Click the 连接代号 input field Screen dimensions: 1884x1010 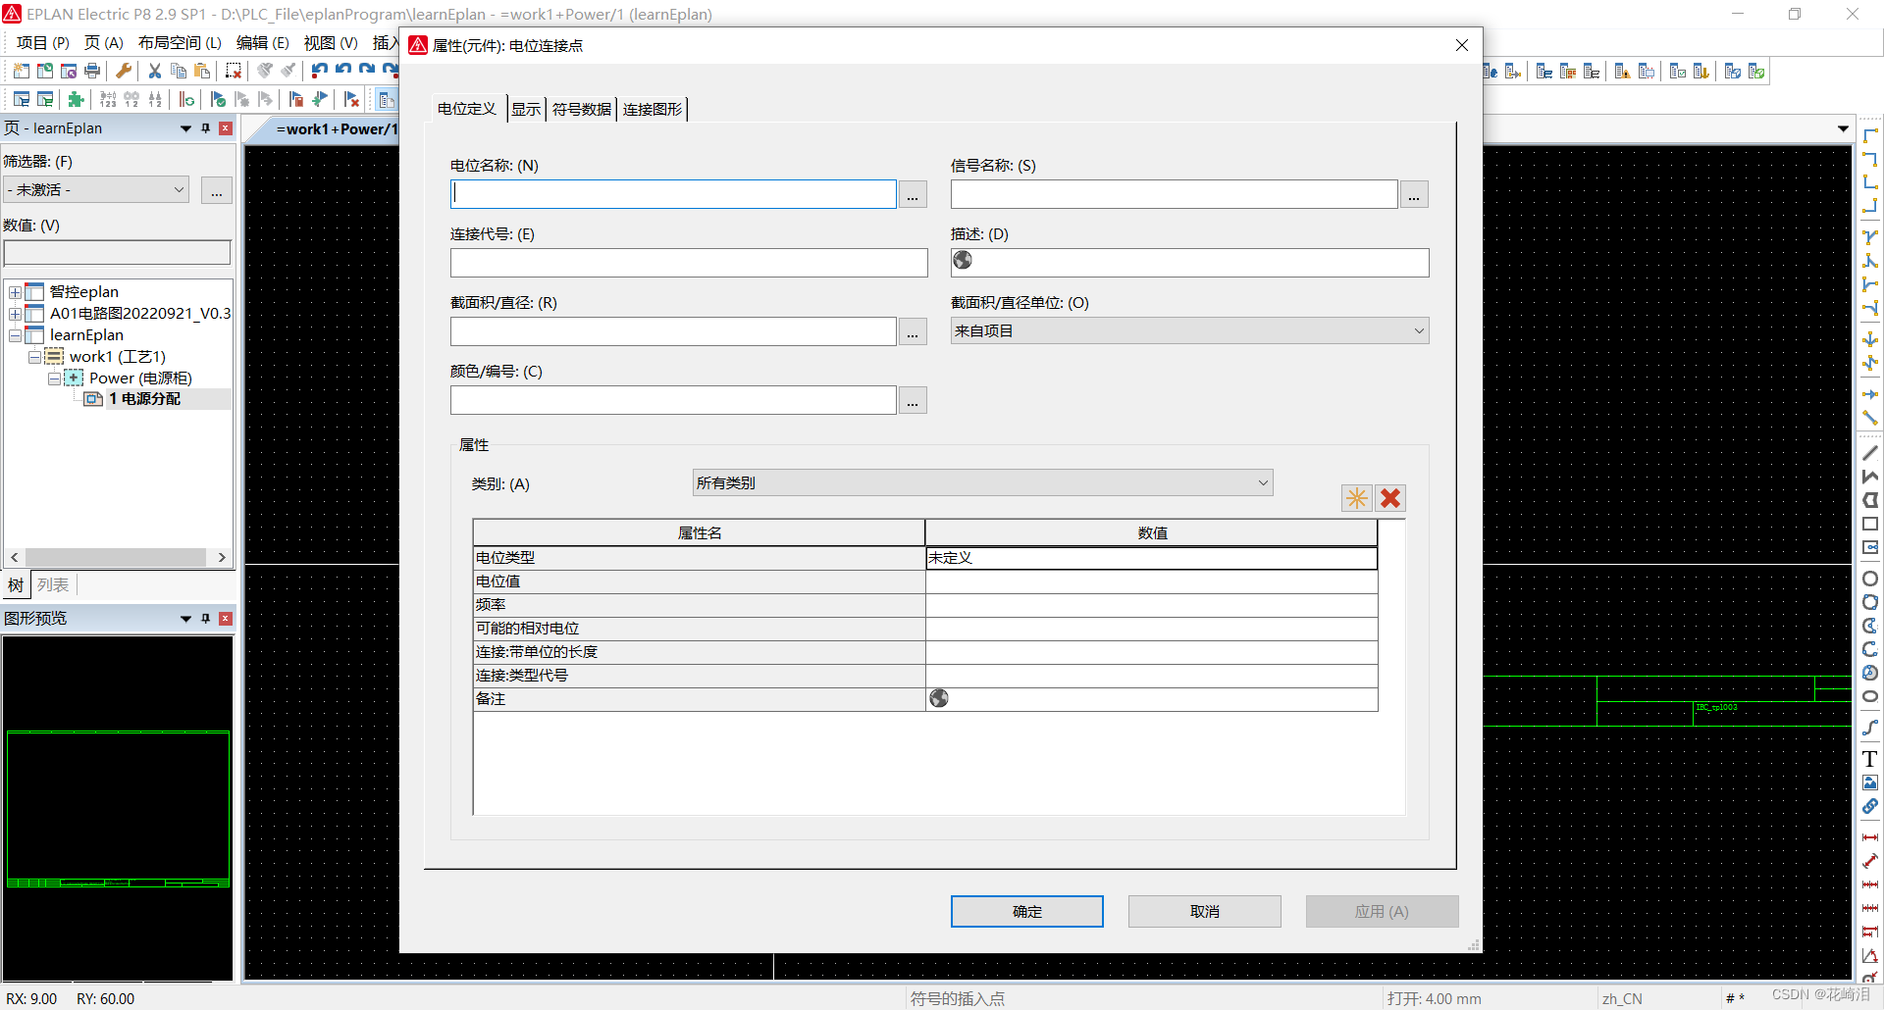click(x=689, y=263)
